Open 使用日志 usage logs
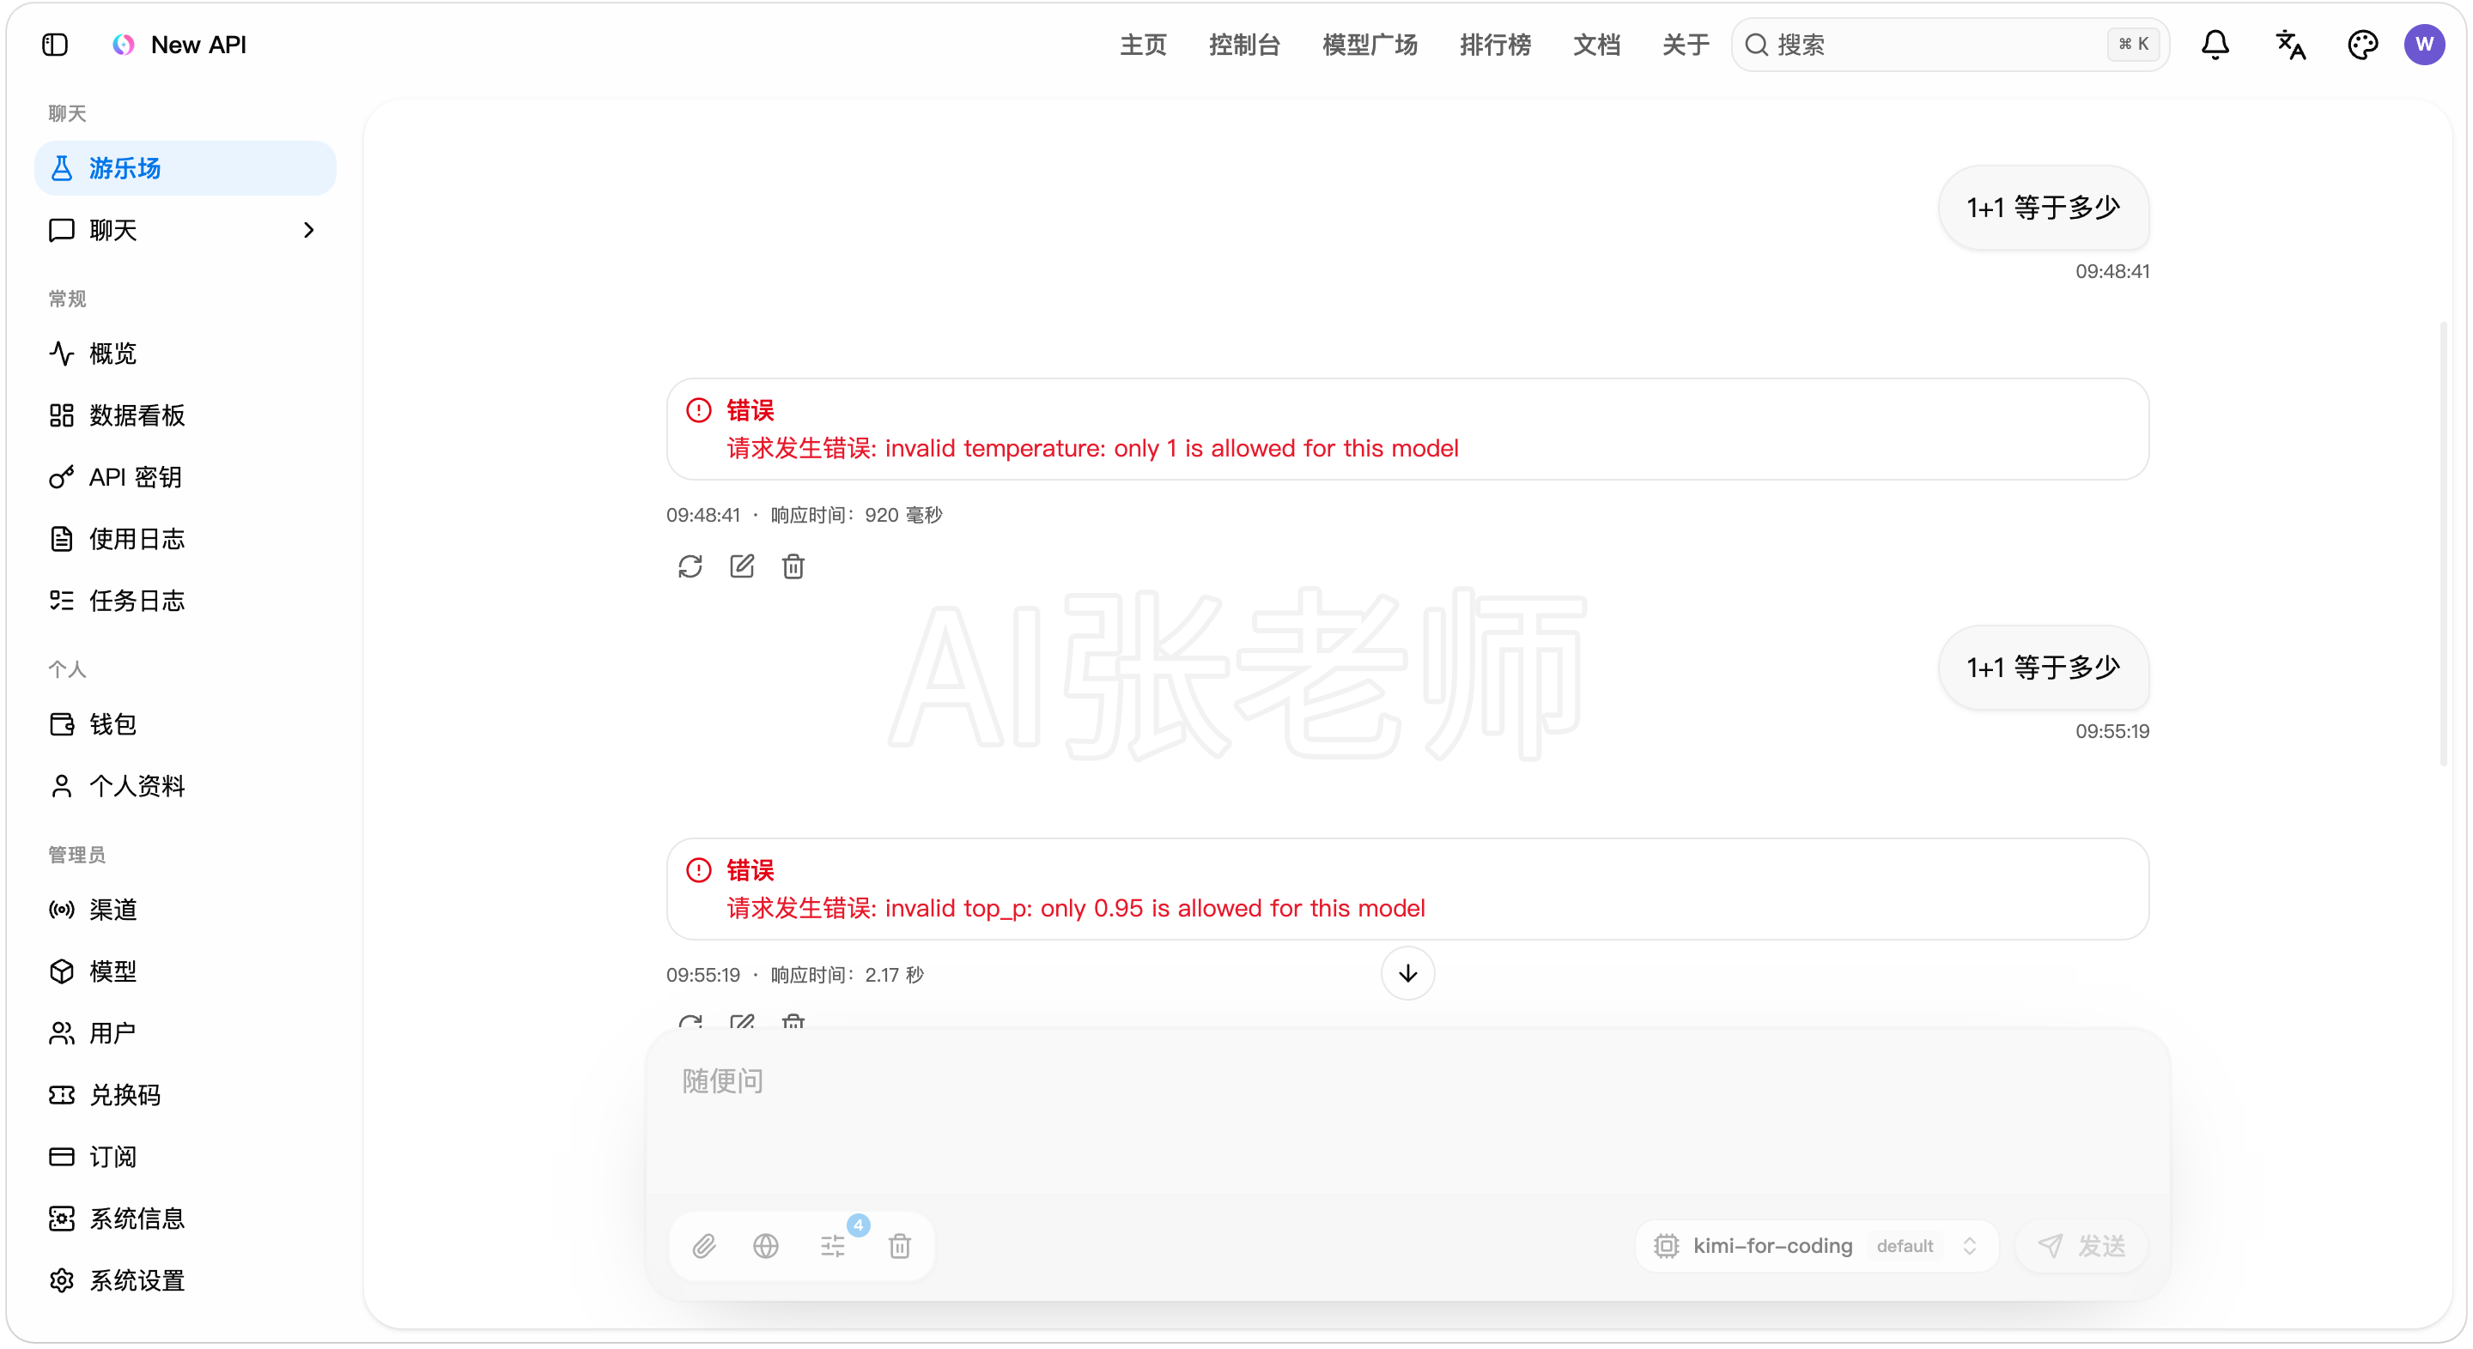 point(185,539)
